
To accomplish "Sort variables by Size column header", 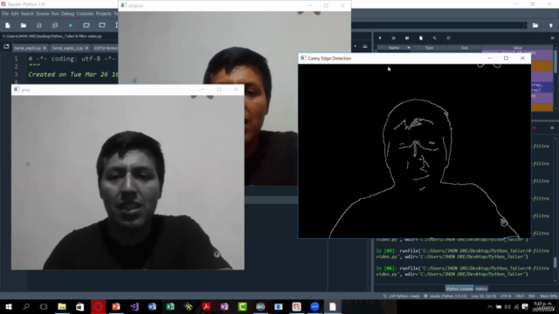I will 464,48.
